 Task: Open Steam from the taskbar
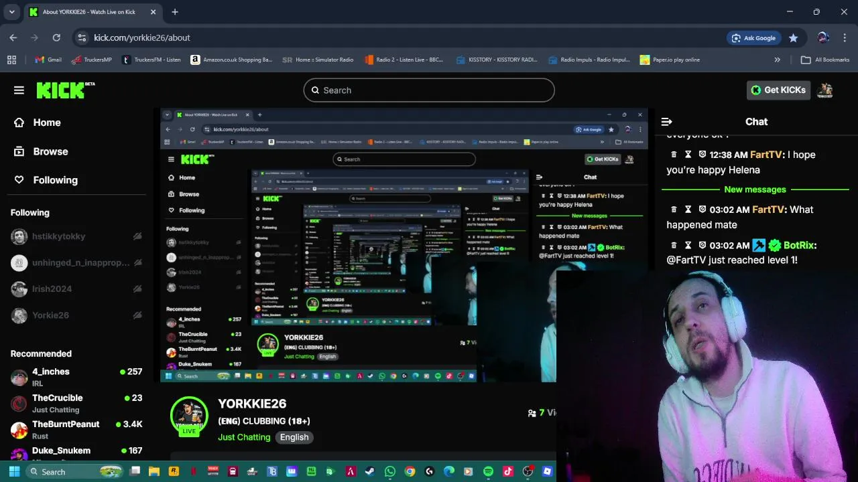coord(370,471)
